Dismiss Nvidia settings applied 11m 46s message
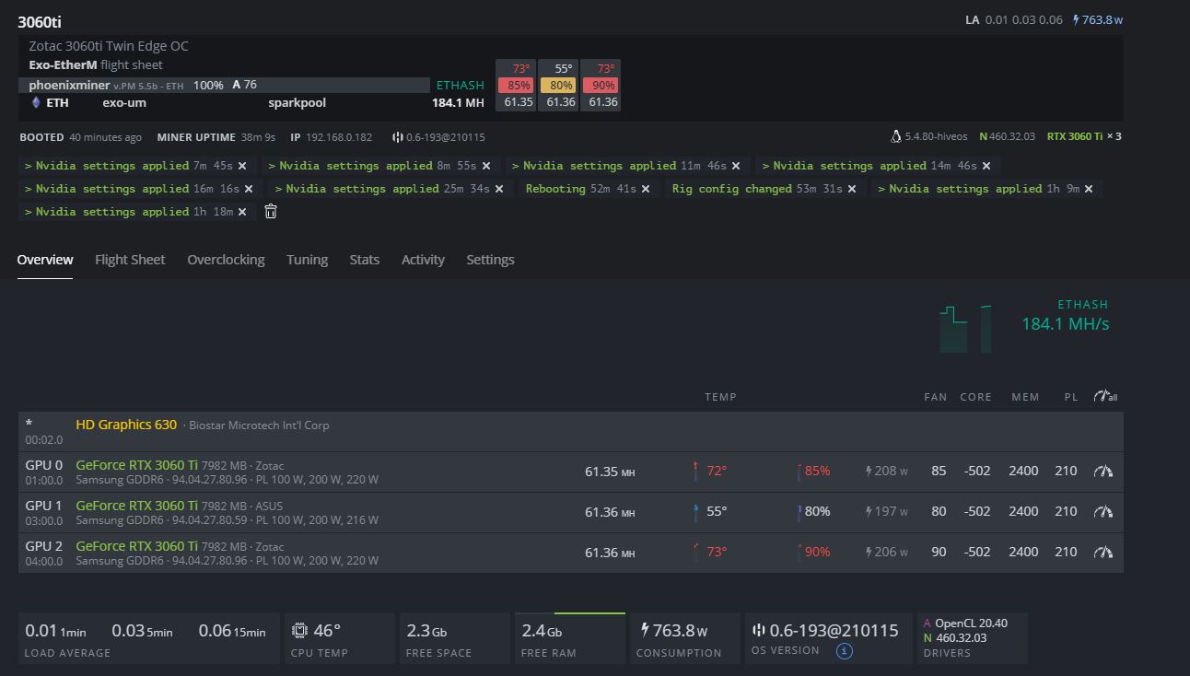1190x676 pixels. pyautogui.click(x=736, y=166)
